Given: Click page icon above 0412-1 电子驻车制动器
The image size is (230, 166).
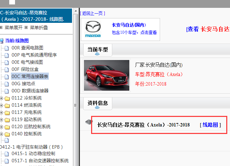Looking at the screenshot, I should point(6,140).
